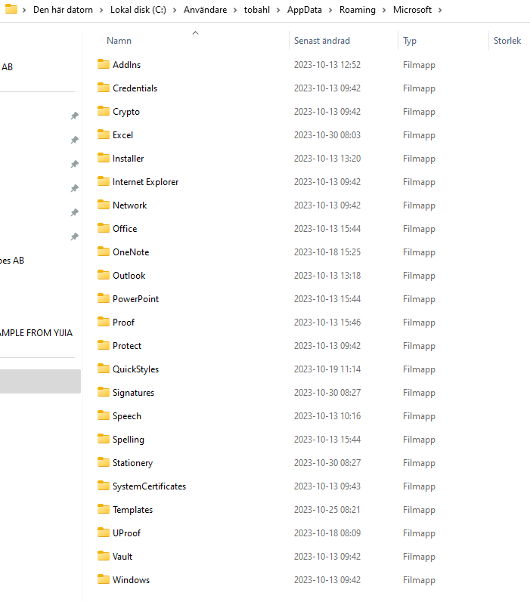The image size is (530, 602).
Task: Click date 2023-10-30 08:03 of Excel
Action: tap(327, 134)
